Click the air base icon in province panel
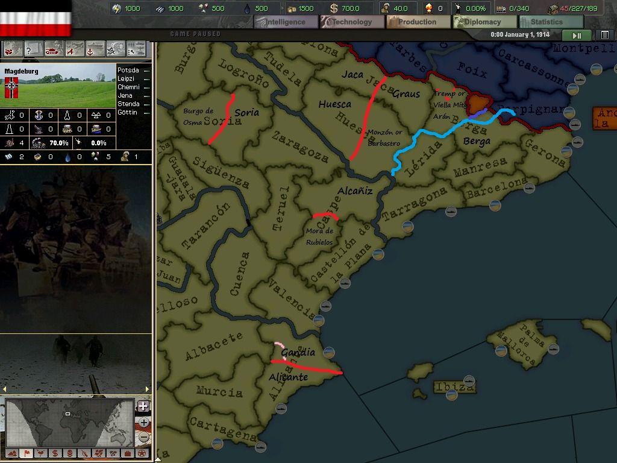The image size is (617, 463). [10, 115]
